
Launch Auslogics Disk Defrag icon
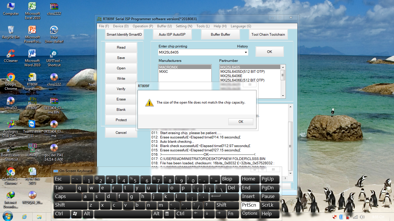pyautogui.click(x=11, y=129)
